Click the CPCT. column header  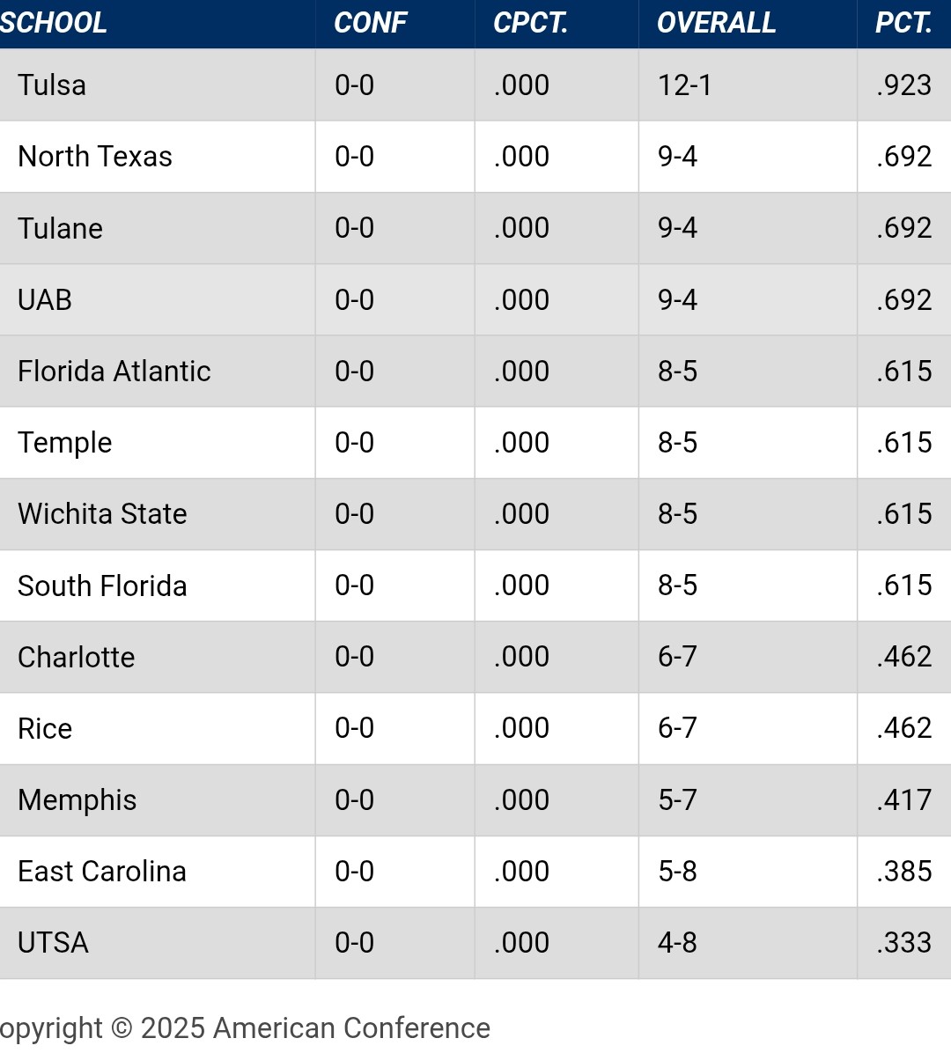click(530, 23)
